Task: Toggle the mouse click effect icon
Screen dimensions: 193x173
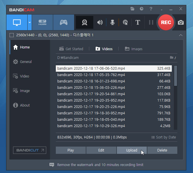Action: [x=125, y=22]
